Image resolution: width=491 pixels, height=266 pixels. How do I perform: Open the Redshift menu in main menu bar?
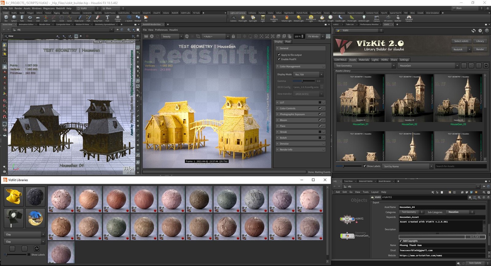coord(60,8)
